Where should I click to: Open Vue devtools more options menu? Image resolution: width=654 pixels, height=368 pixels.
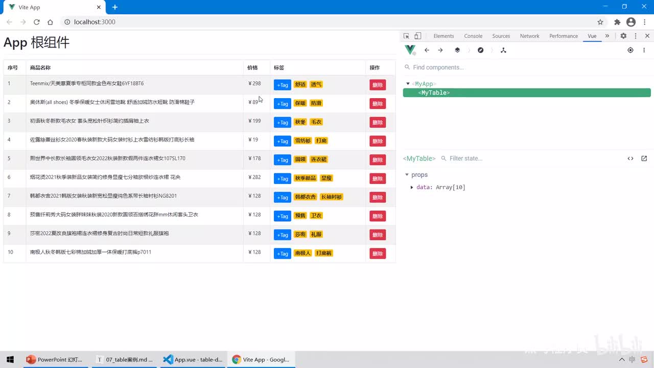pyautogui.click(x=644, y=50)
